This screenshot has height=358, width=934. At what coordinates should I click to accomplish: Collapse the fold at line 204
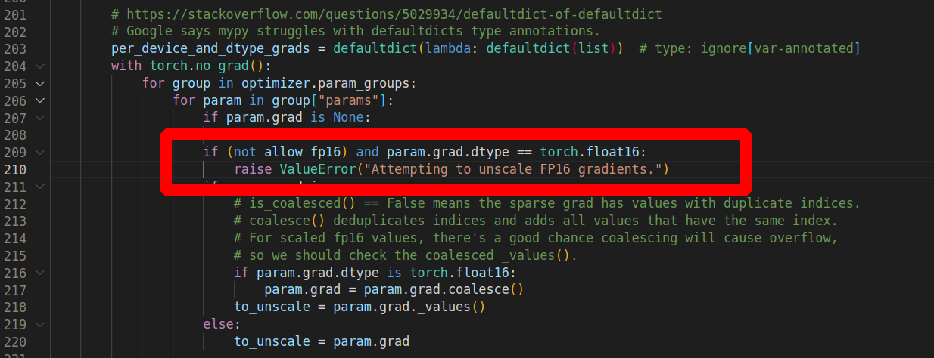[x=40, y=66]
